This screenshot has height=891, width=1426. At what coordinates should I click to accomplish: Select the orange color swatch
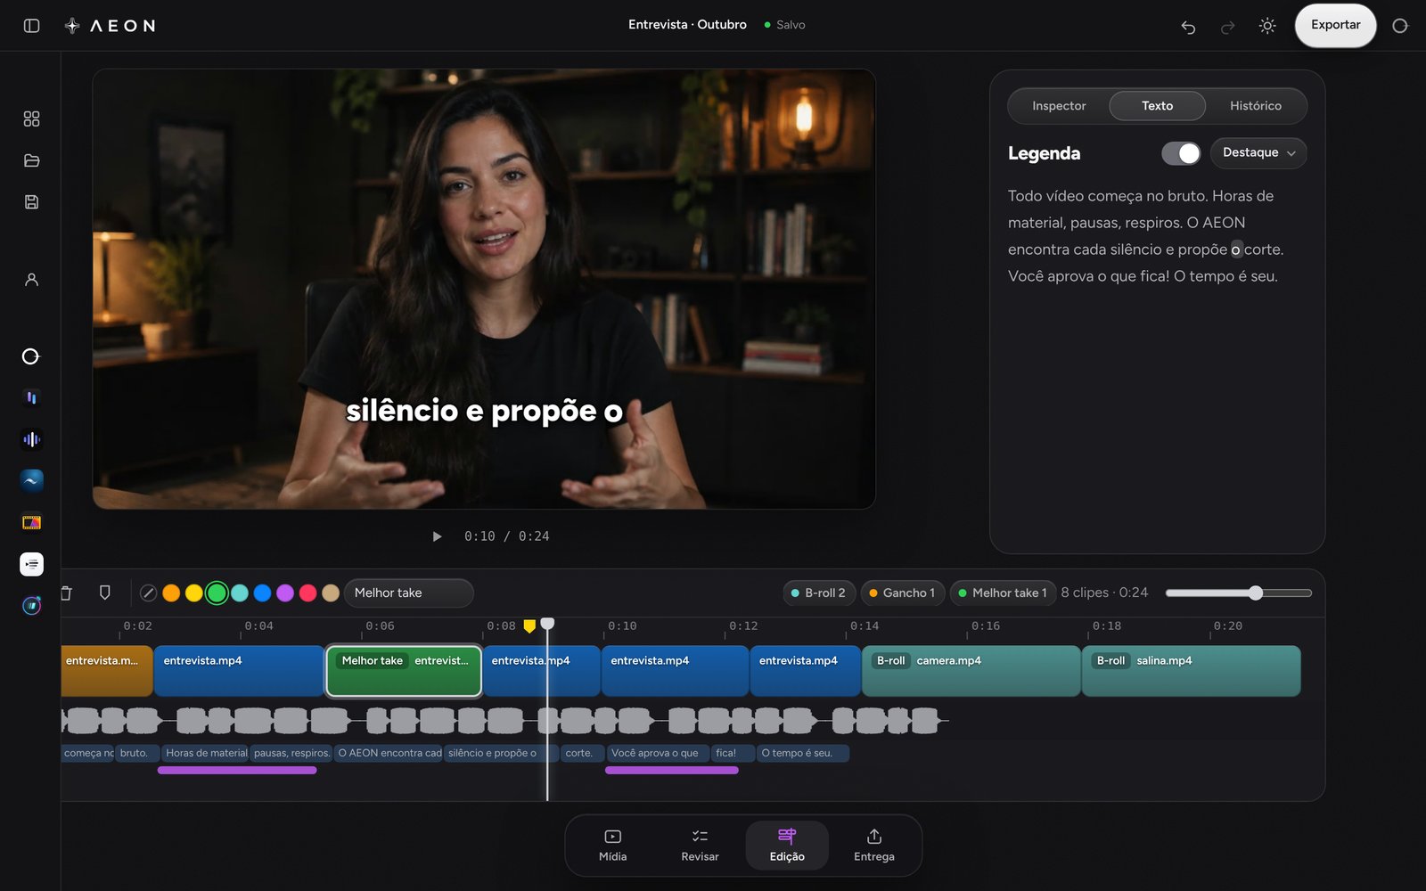tap(171, 593)
